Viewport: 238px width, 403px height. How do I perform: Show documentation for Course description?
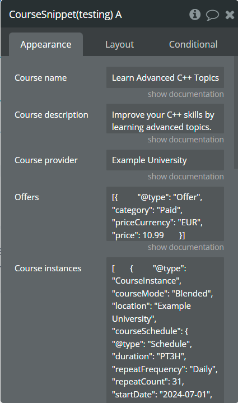pyautogui.click(x=185, y=140)
